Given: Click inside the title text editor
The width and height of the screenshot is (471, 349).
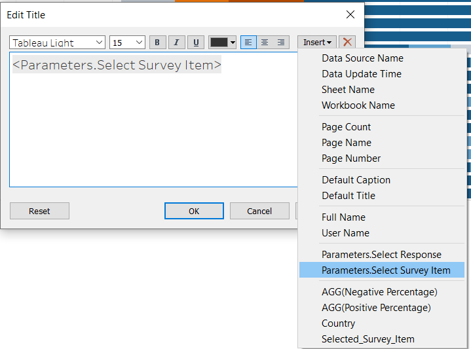Looking at the screenshot, I should pyautogui.click(x=151, y=131).
